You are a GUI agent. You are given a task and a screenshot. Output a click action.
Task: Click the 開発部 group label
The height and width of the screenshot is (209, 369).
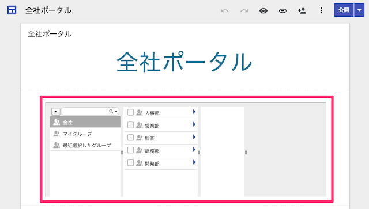pyautogui.click(x=152, y=164)
